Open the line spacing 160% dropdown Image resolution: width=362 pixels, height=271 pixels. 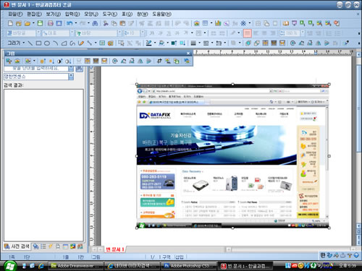[x=303, y=33]
